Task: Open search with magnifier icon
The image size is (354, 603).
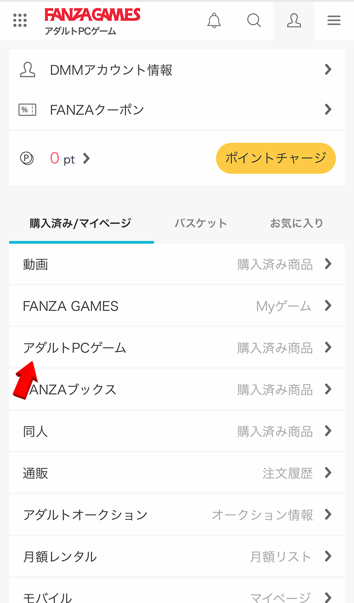Action: tap(254, 20)
